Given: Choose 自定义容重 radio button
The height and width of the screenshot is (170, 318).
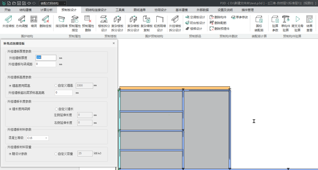Looking at the screenshot, I should pos(56,154).
